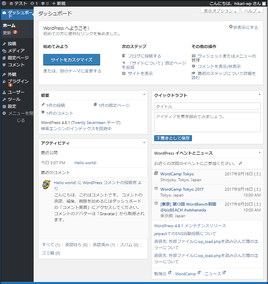Collapse the クイックドラフト widget arrow
This screenshot has height=284, width=268.
260,95
